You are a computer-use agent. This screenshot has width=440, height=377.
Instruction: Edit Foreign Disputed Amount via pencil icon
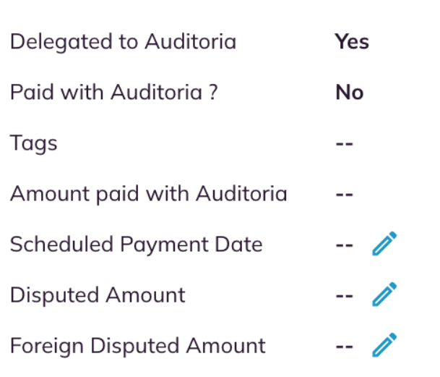[x=384, y=345]
